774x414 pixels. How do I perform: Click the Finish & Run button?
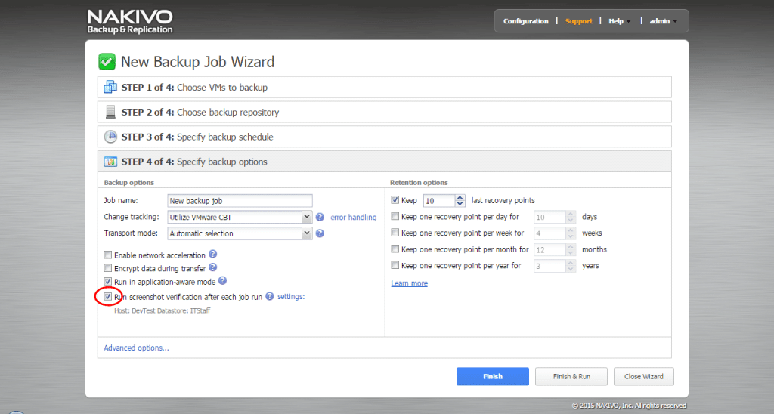click(571, 376)
